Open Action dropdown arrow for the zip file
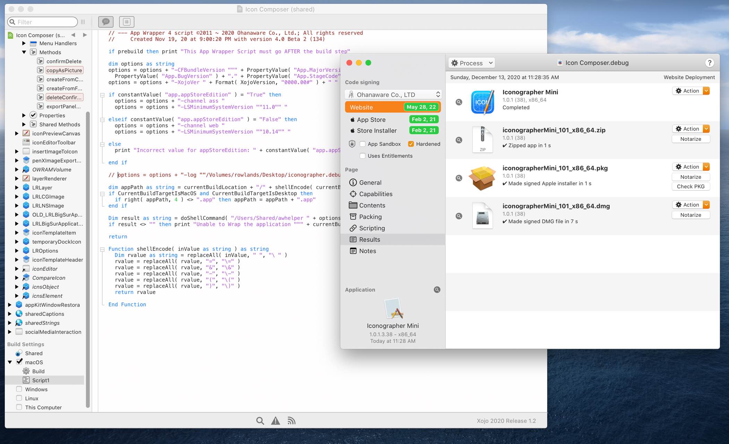The width and height of the screenshot is (729, 444). pyautogui.click(x=706, y=129)
